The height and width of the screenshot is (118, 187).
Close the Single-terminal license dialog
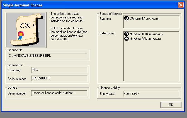[180, 5]
